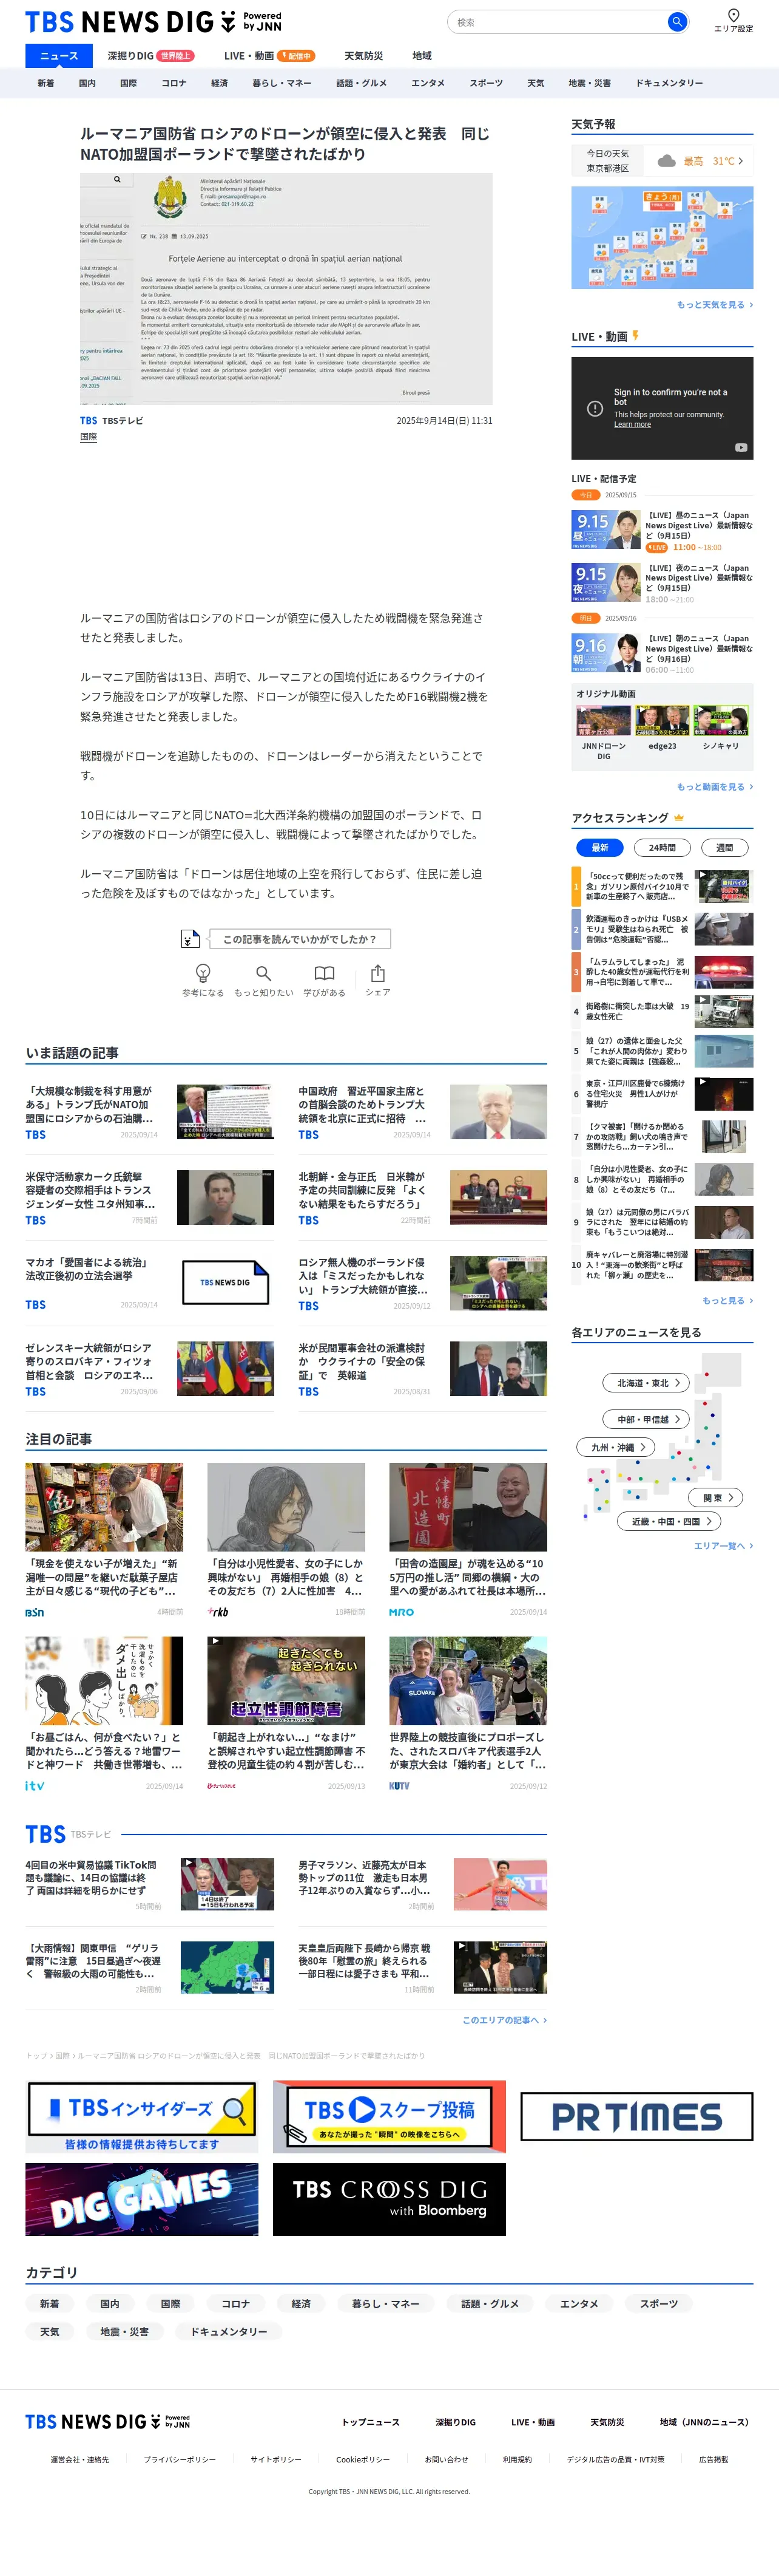Screen dimensions: 779x2576
Task: Open 経済 in the sub navigation bar
Action: [220, 83]
